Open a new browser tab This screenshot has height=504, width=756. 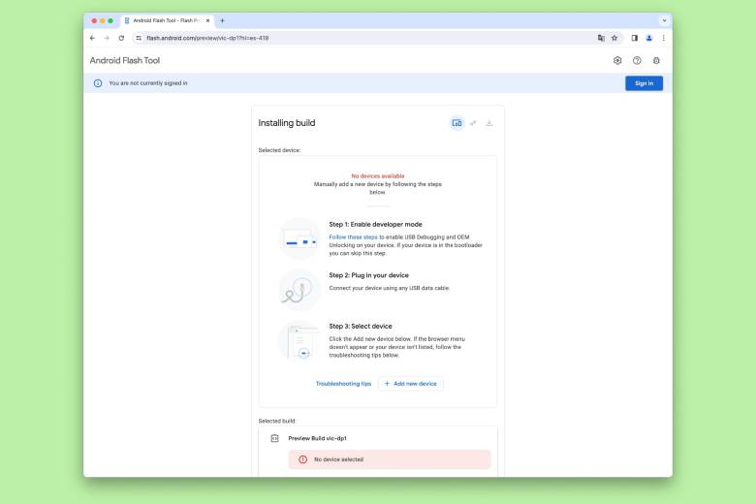(x=222, y=20)
